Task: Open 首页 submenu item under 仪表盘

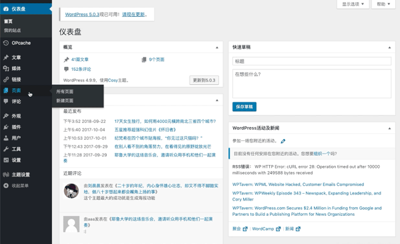Action: 8,21
